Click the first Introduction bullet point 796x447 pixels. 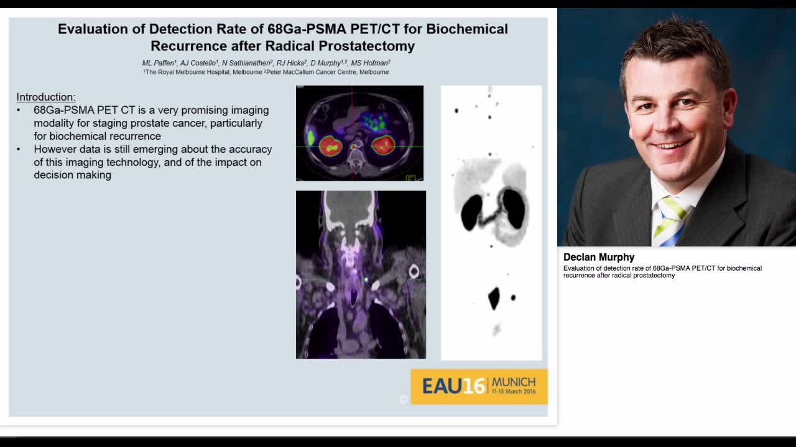click(x=149, y=123)
